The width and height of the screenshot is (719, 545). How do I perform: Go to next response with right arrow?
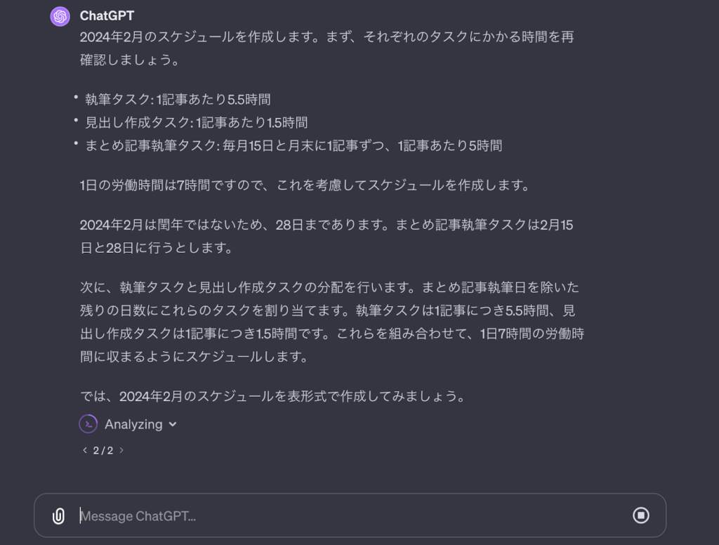click(121, 450)
